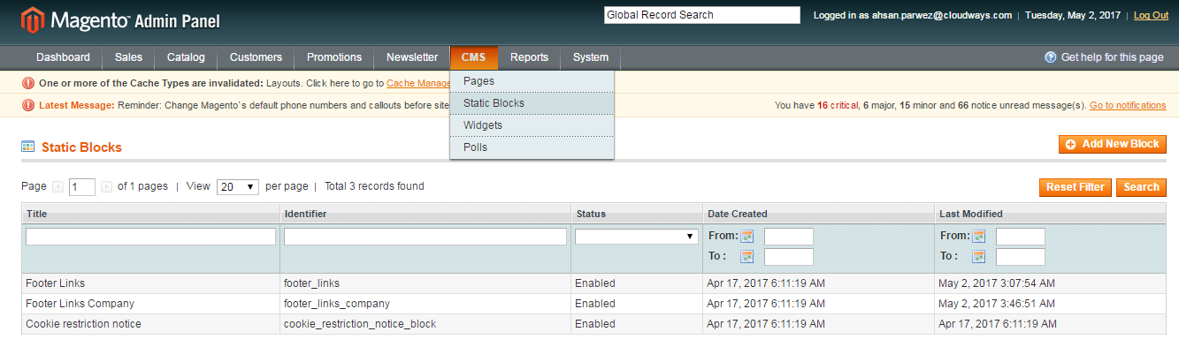Open the System menu
The image size is (1179, 347).
(x=591, y=57)
